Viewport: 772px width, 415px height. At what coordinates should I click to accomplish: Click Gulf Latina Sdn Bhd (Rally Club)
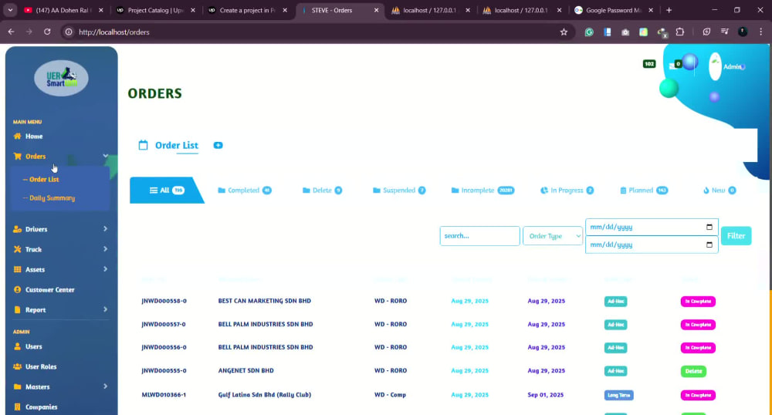click(x=264, y=395)
